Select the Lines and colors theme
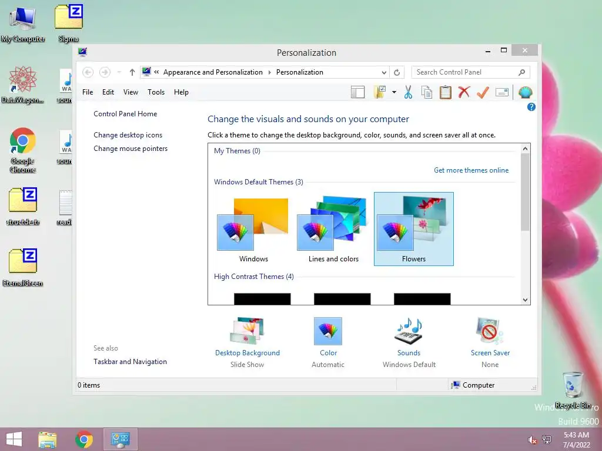 click(333, 230)
